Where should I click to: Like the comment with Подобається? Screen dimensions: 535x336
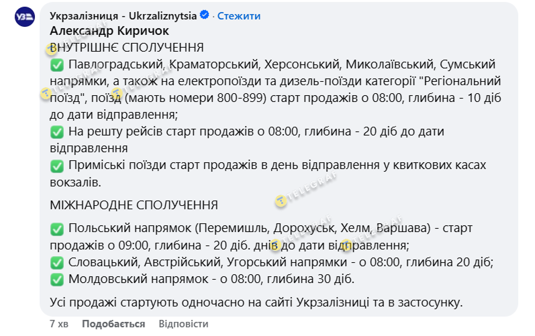[113, 324]
